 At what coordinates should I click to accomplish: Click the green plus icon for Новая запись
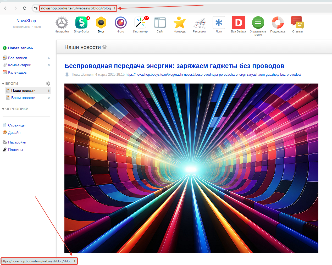click(5, 48)
